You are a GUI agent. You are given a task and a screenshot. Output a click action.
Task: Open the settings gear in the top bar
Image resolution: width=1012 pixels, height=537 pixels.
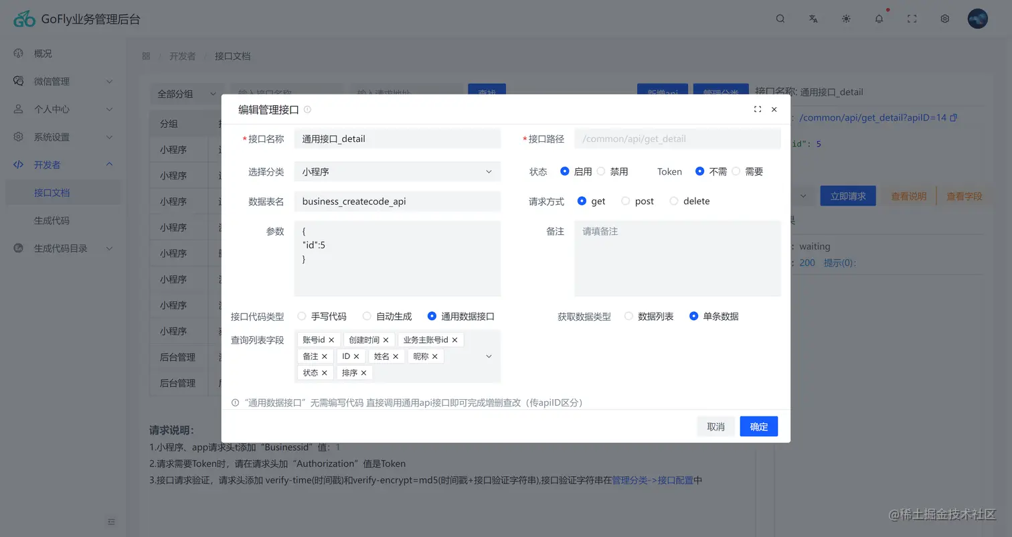(x=944, y=19)
